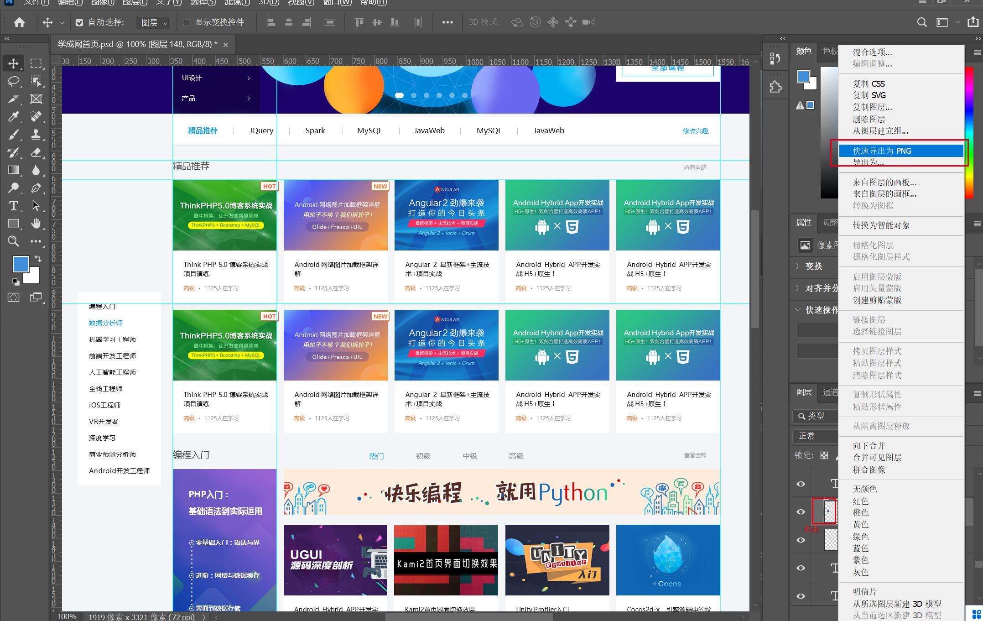The width and height of the screenshot is (983, 621).
Task: Toggle lock transparent pixels in Layers panel
Action: point(824,455)
